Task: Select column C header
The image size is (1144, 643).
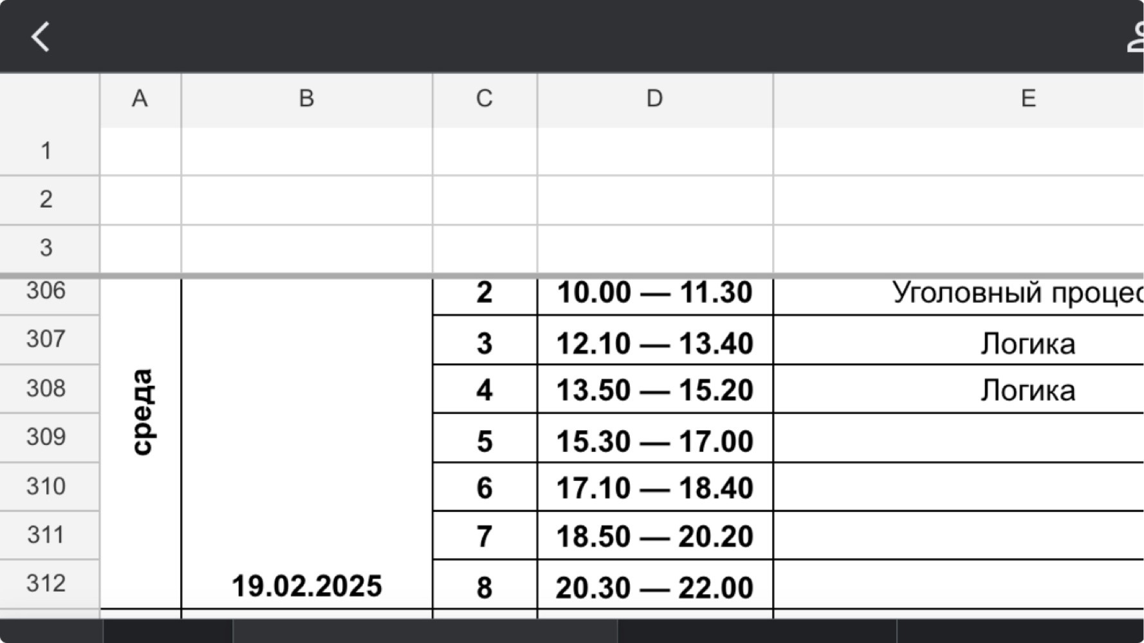Action: (484, 99)
